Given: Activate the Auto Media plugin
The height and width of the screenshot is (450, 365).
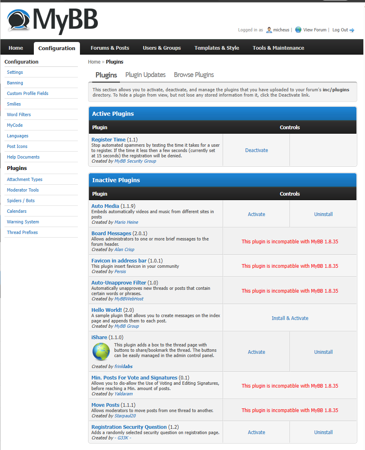Looking at the screenshot, I should pos(257,214).
